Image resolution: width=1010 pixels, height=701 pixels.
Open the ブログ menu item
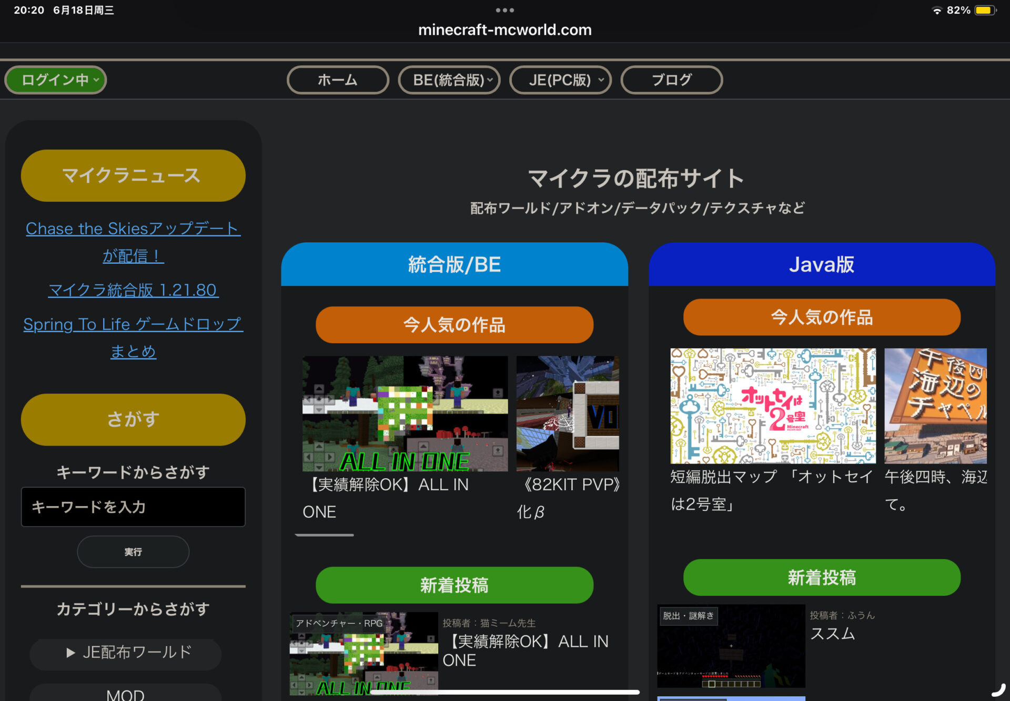pos(671,80)
